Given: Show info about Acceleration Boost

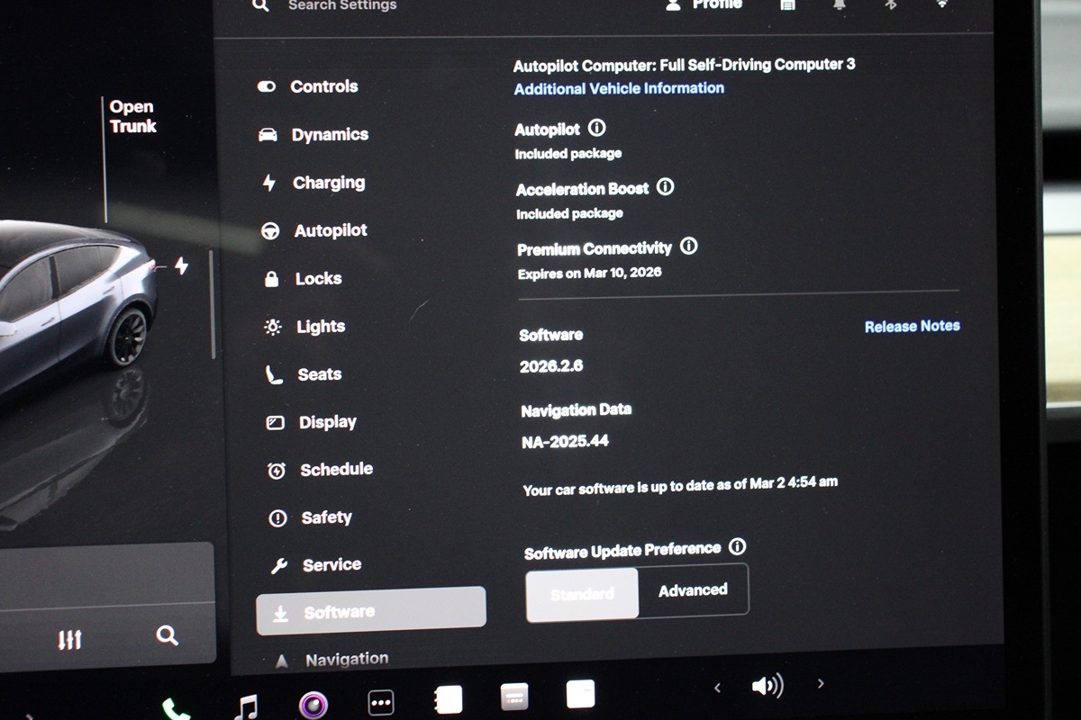Looking at the screenshot, I should (665, 187).
